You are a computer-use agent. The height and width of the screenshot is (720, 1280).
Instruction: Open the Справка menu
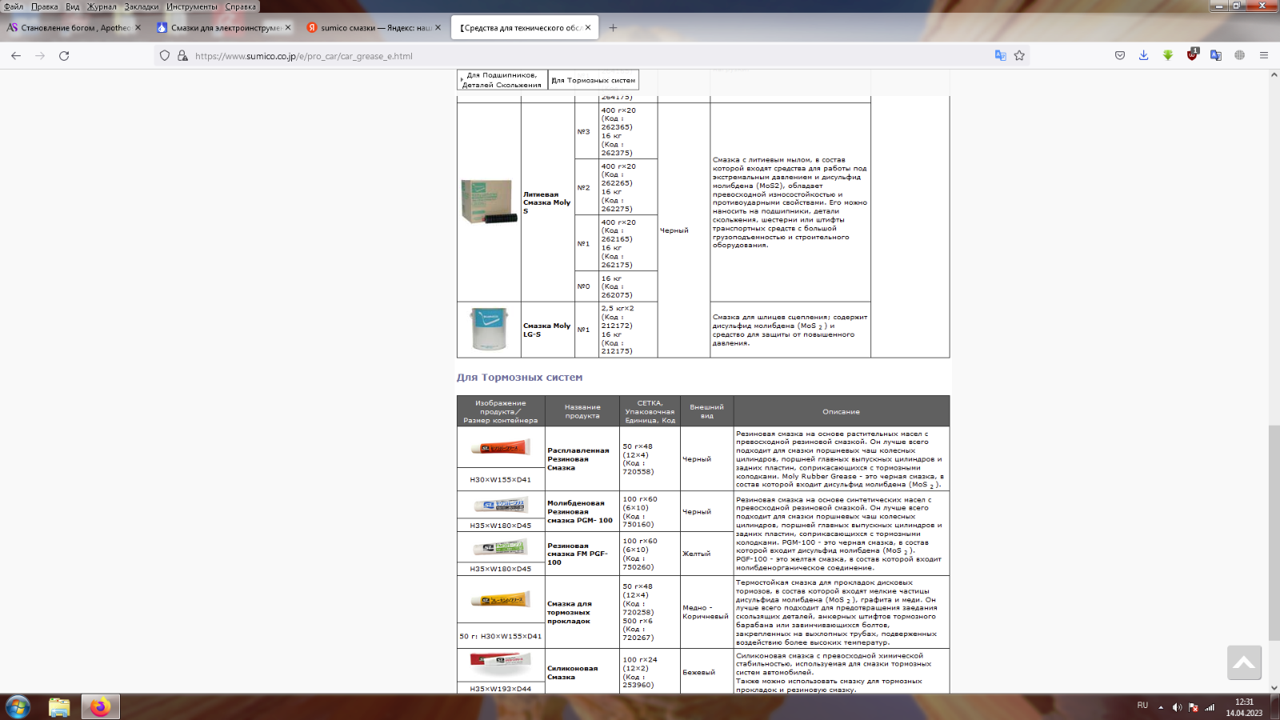pos(241,6)
